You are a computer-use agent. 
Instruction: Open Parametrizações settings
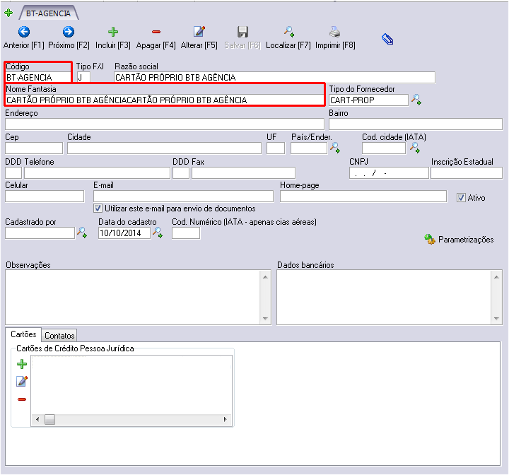point(459,240)
